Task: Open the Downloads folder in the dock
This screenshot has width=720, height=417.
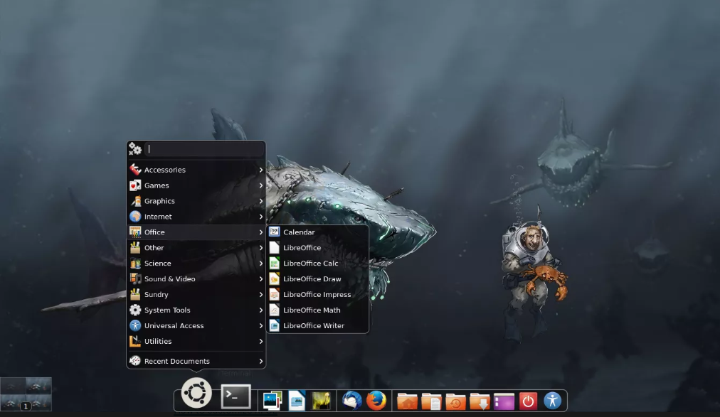Action: point(480,401)
